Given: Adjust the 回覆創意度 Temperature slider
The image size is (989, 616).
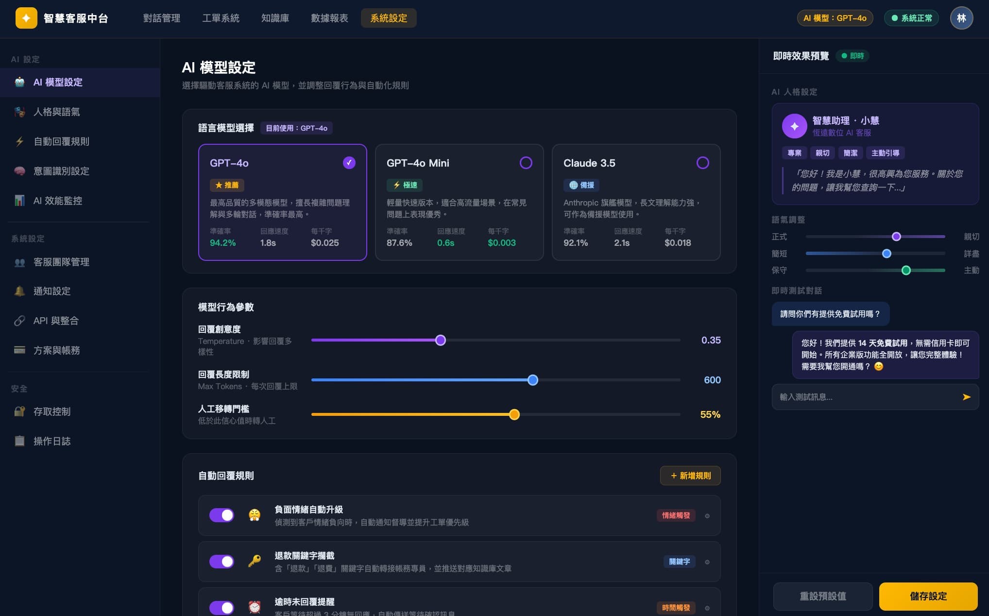Looking at the screenshot, I should (x=440, y=340).
